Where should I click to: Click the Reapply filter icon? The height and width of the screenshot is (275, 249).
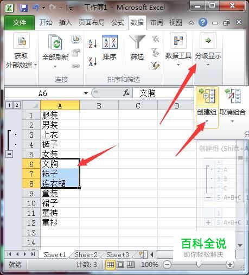click(155, 53)
